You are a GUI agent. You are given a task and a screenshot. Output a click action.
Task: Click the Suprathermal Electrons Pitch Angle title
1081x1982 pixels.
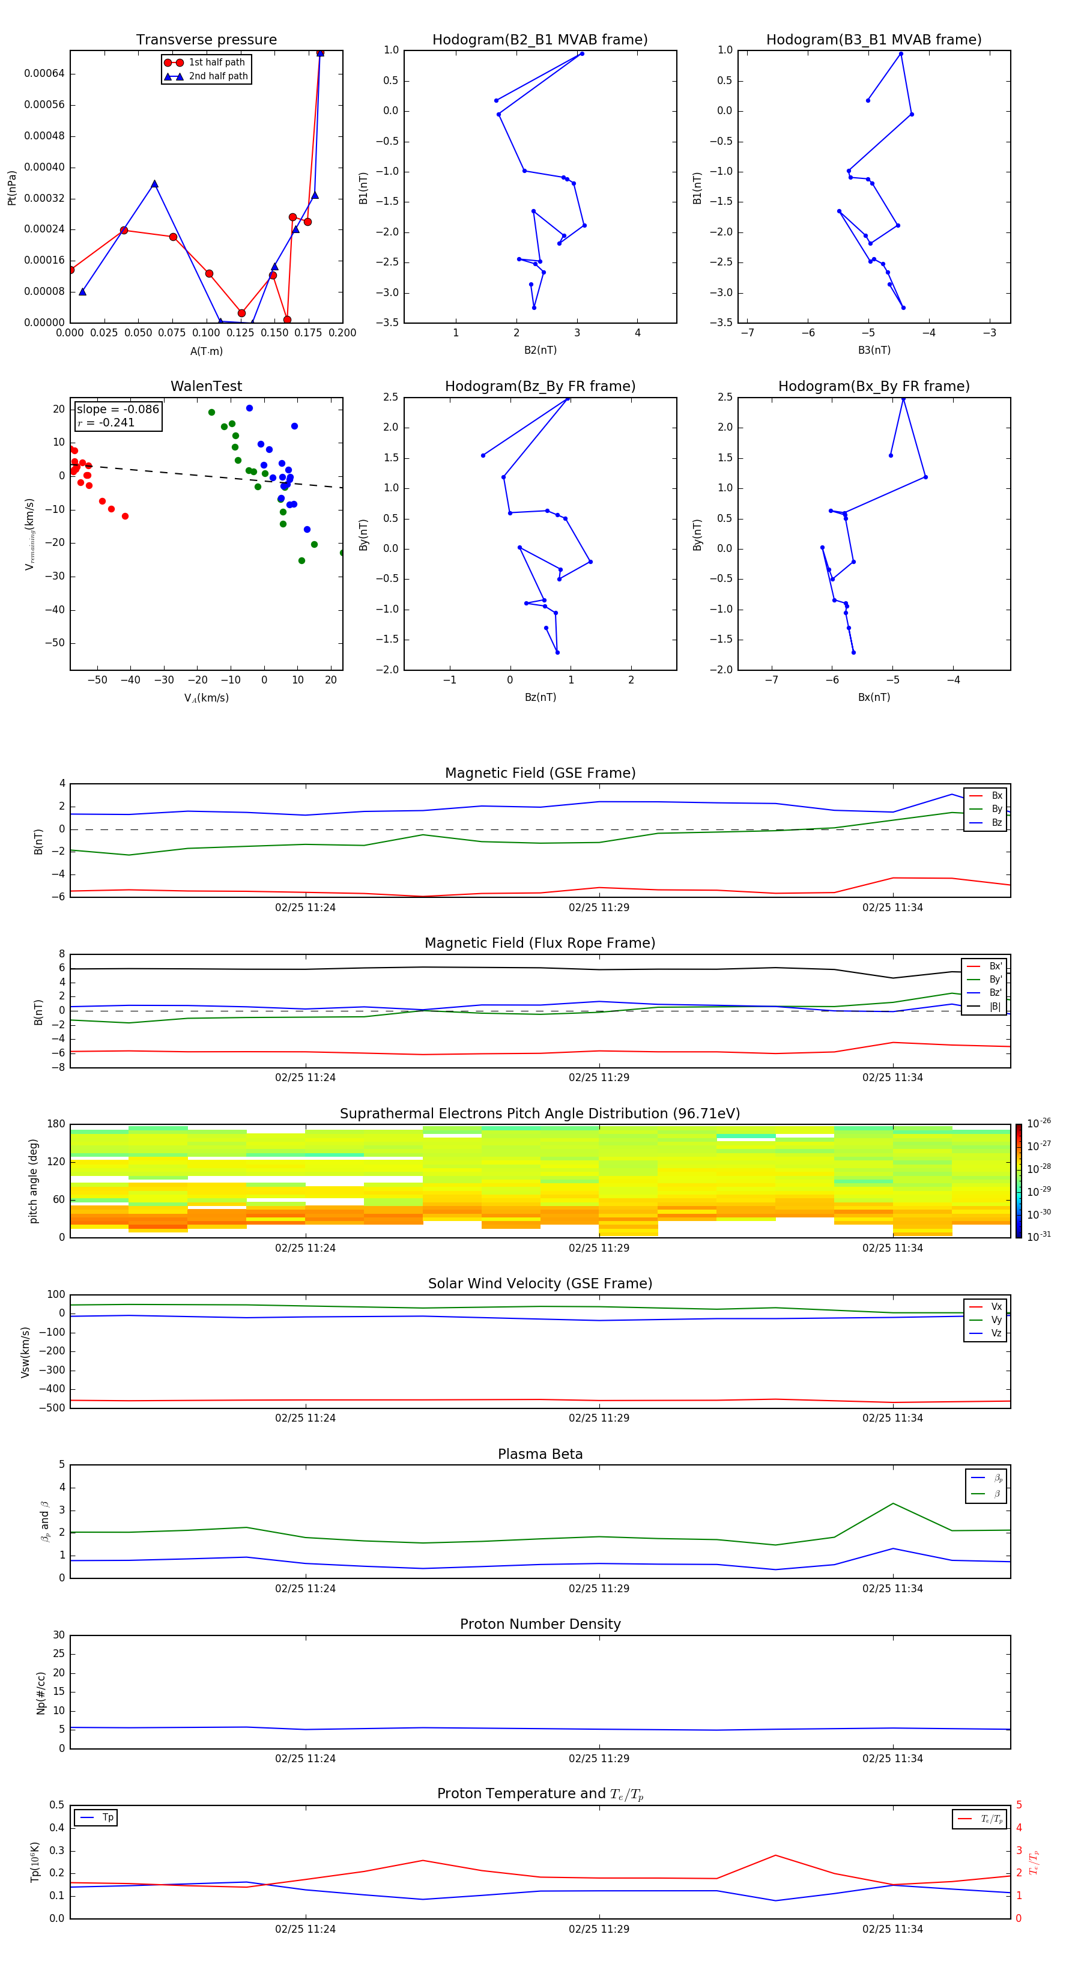point(540,1114)
